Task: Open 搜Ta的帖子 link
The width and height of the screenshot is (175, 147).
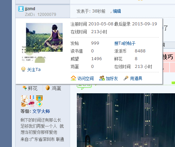Action: (x=125, y=43)
